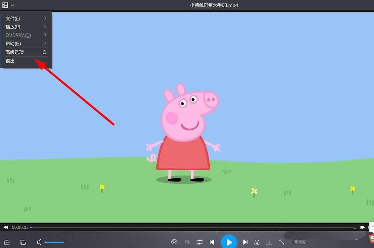The height and width of the screenshot is (248, 374).
Task: Mute audio with the speaker icon
Action: coord(39,242)
